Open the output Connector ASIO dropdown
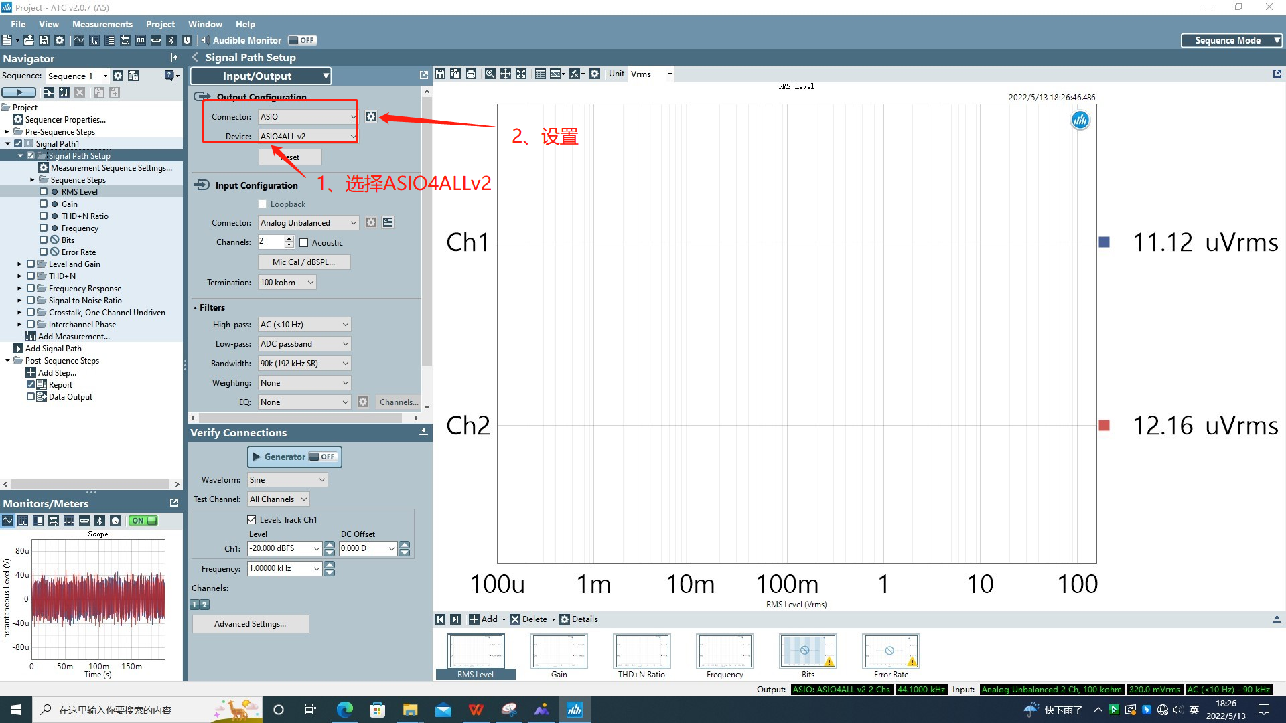Viewport: 1286px width, 723px height. [308, 116]
